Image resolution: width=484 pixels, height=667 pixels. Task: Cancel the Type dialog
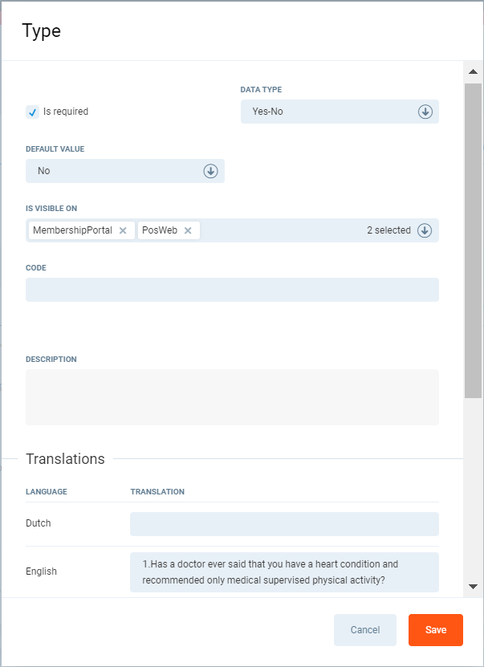coord(365,630)
